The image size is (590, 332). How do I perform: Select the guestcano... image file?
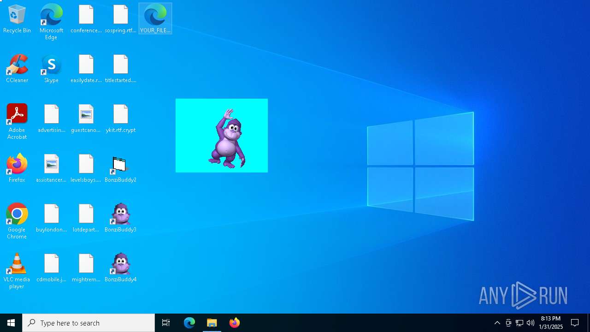tap(86, 119)
